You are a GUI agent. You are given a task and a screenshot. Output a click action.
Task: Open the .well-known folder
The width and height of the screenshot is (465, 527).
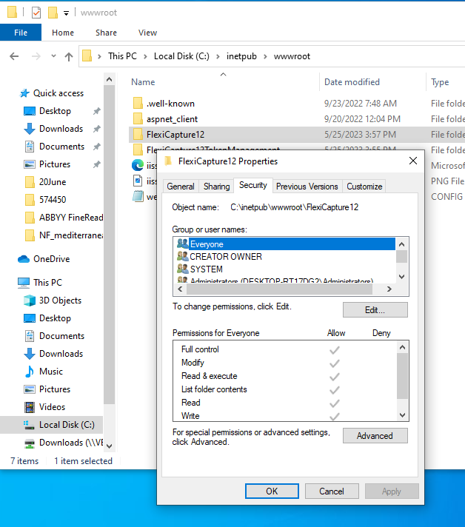tap(171, 104)
